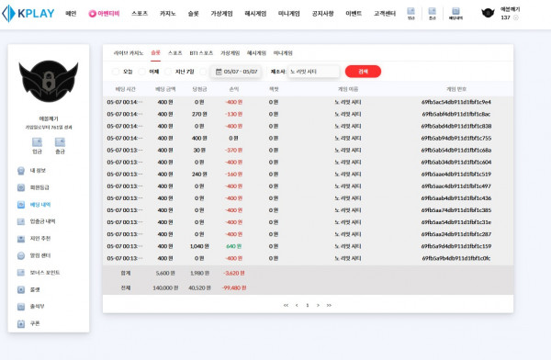Screen dimensions: 551x360
Task: Open 가상게임 in the top navigation
Action: coord(221,14)
